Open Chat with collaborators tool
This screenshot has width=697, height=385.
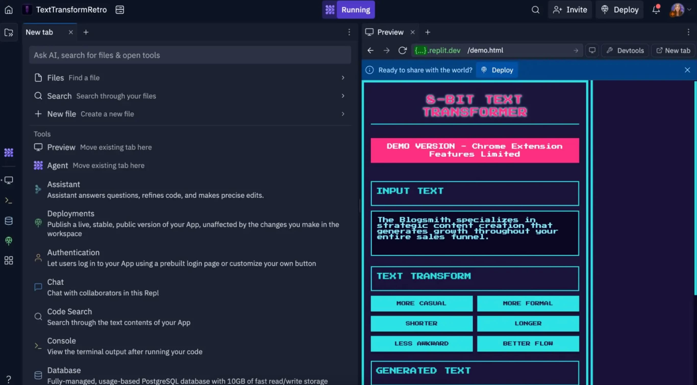coord(190,287)
